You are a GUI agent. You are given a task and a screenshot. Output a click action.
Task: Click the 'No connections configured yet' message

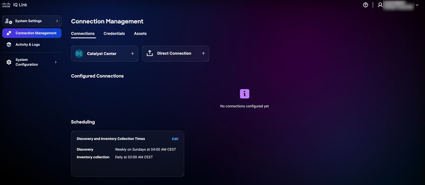coord(245,106)
